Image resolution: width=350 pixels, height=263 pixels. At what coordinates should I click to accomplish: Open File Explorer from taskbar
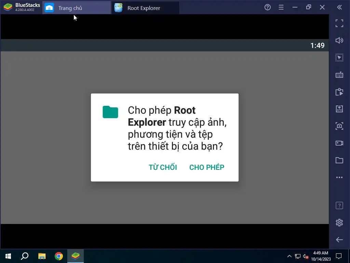click(x=42, y=256)
